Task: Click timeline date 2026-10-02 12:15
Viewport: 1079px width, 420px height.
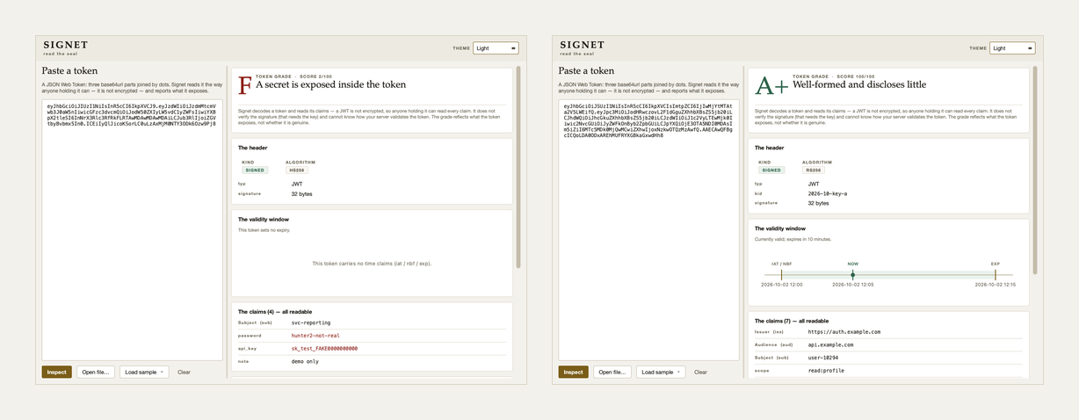Action: click(996, 285)
